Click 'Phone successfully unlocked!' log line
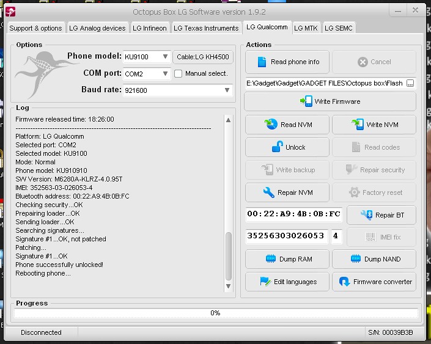This screenshot has width=431, height=344. (59, 265)
